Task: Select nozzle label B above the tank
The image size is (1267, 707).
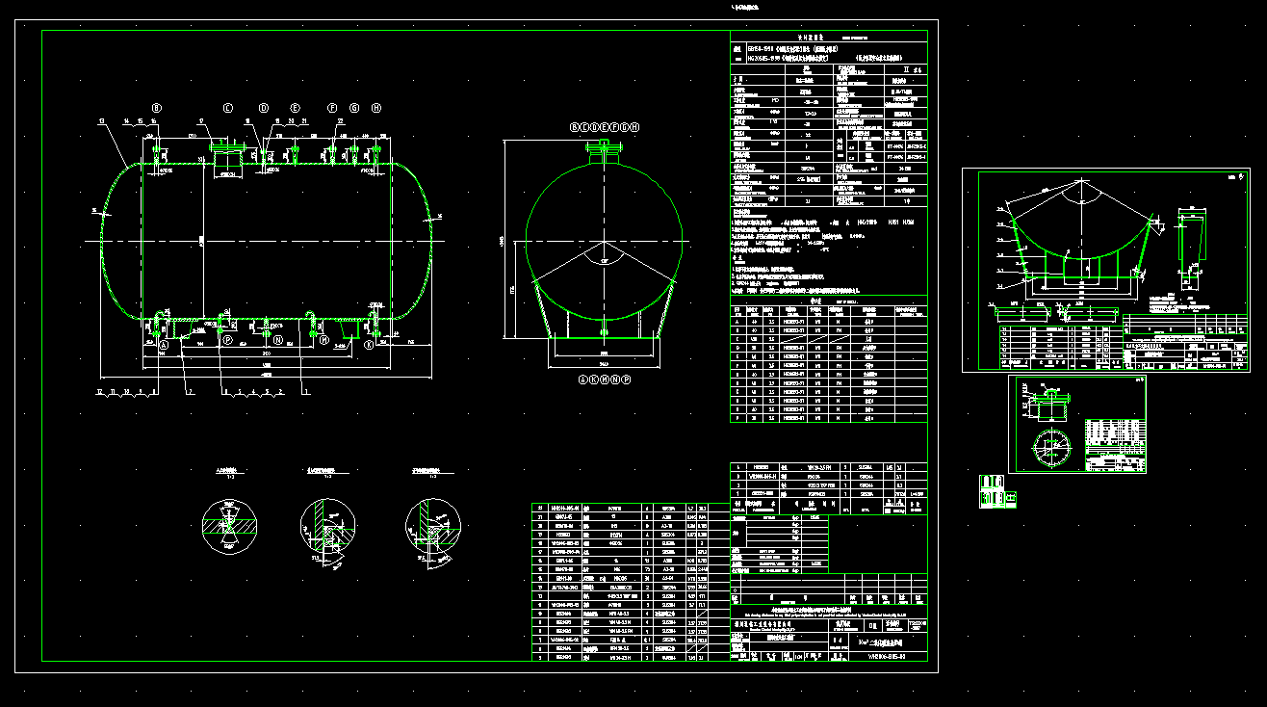Action: point(158,108)
